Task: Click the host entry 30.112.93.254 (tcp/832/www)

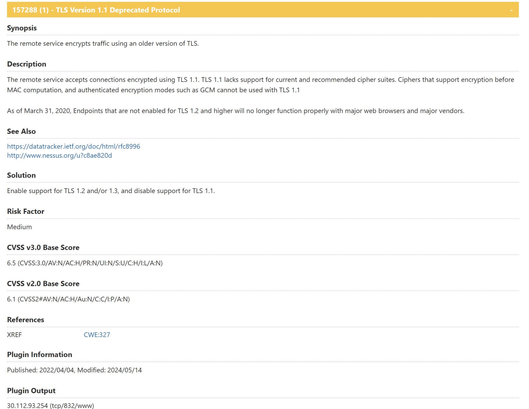Action: 50,405
